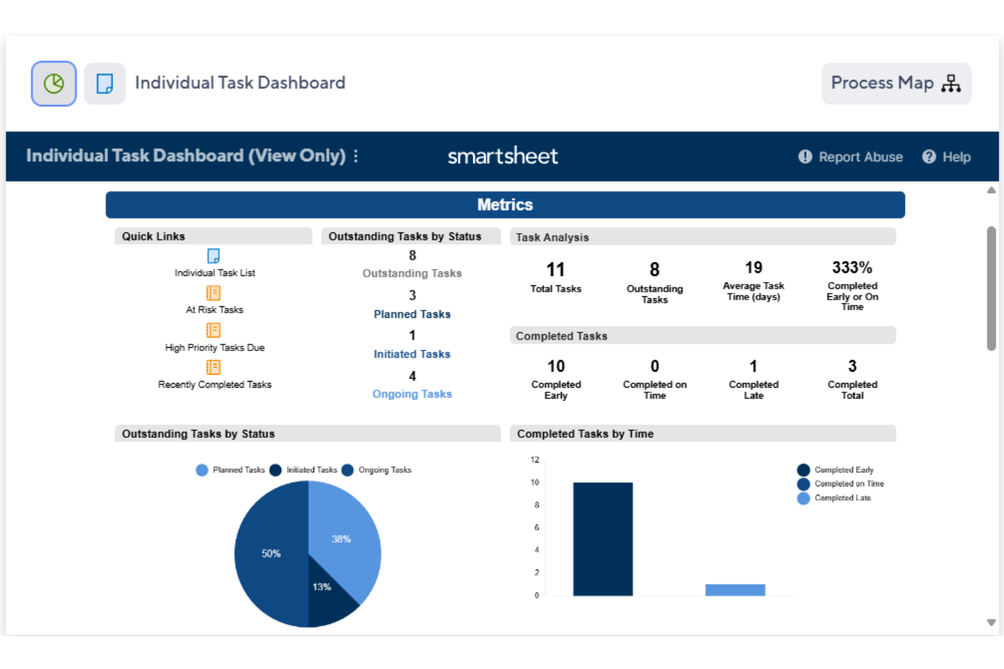Click the scroll down arrow on the scrollbar
The width and height of the screenshot is (1004, 669).
(992, 622)
